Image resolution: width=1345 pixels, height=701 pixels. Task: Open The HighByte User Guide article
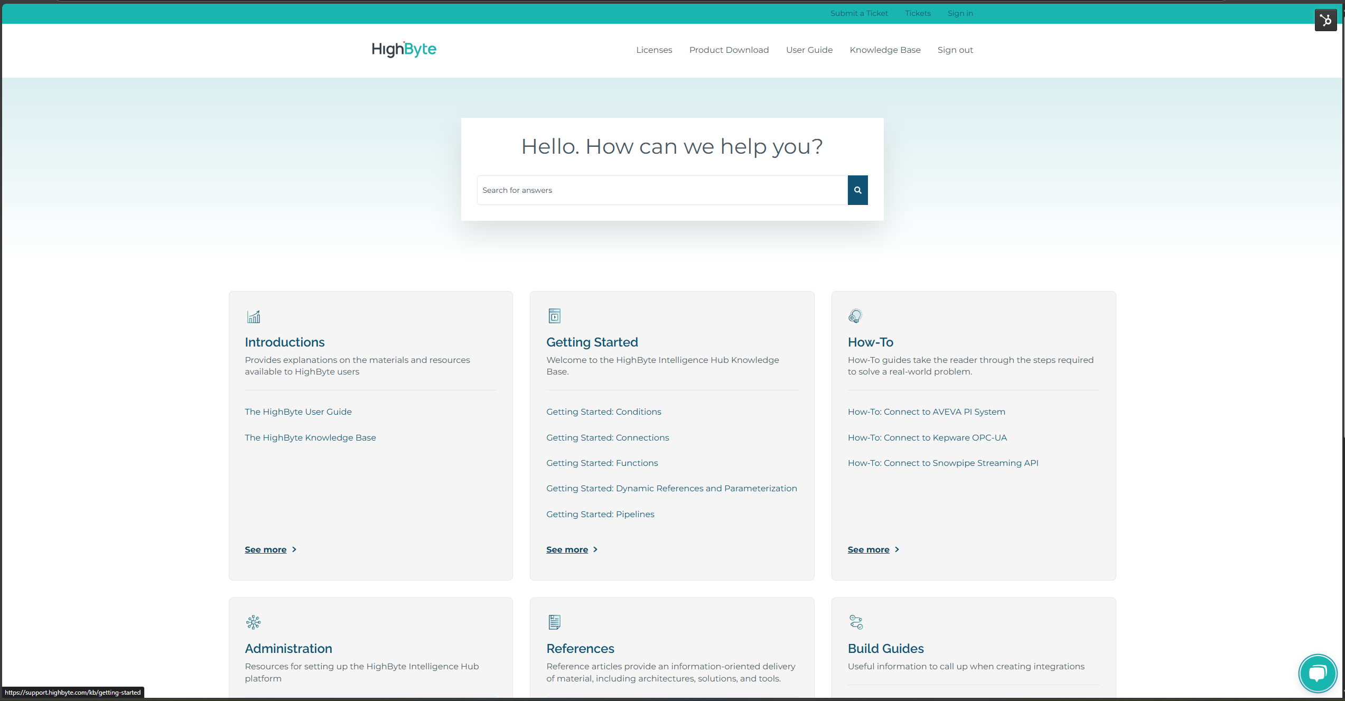coord(298,412)
